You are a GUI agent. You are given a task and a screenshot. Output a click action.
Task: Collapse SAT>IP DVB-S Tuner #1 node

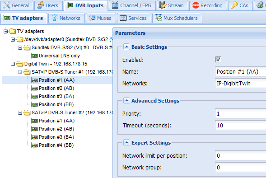(x=20, y=72)
